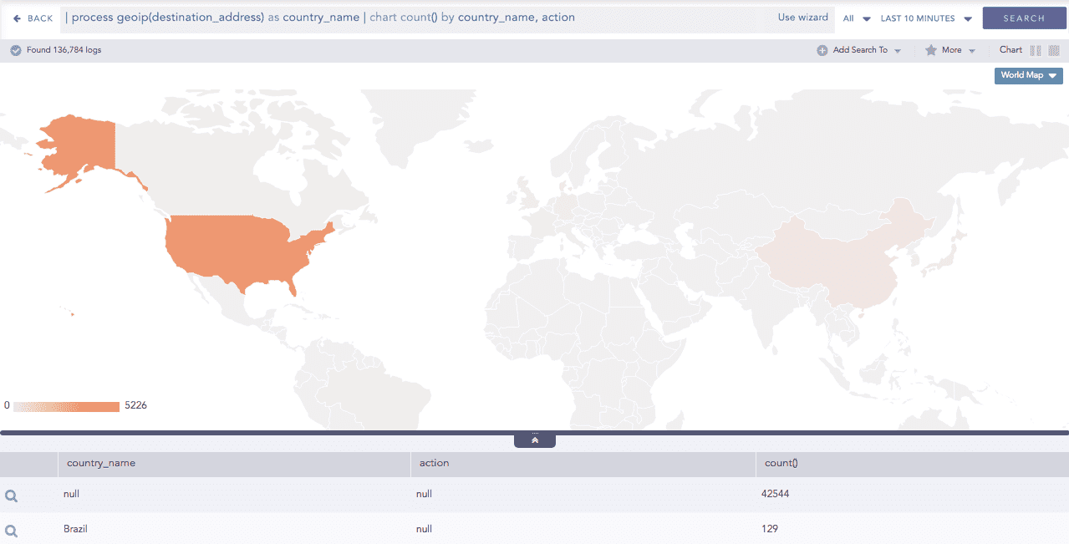Click the Use wizard link
The image size is (1069, 544).
point(802,17)
